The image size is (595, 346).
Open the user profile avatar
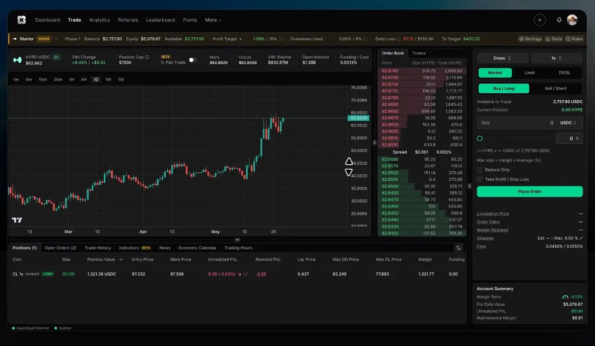point(572,20)
